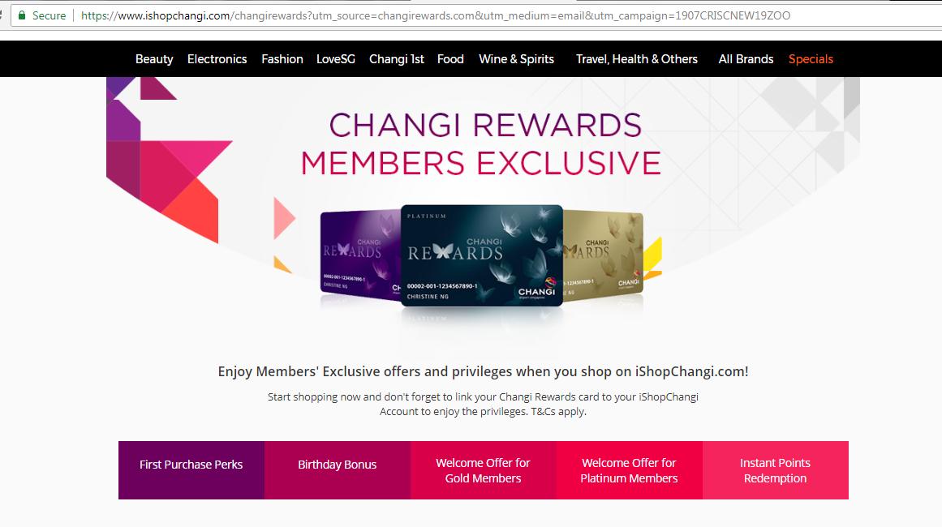The height and width of the screenshot is (527, 942).
Task: Click the purple Changi Rewards card image
Action: click(360, 255)
